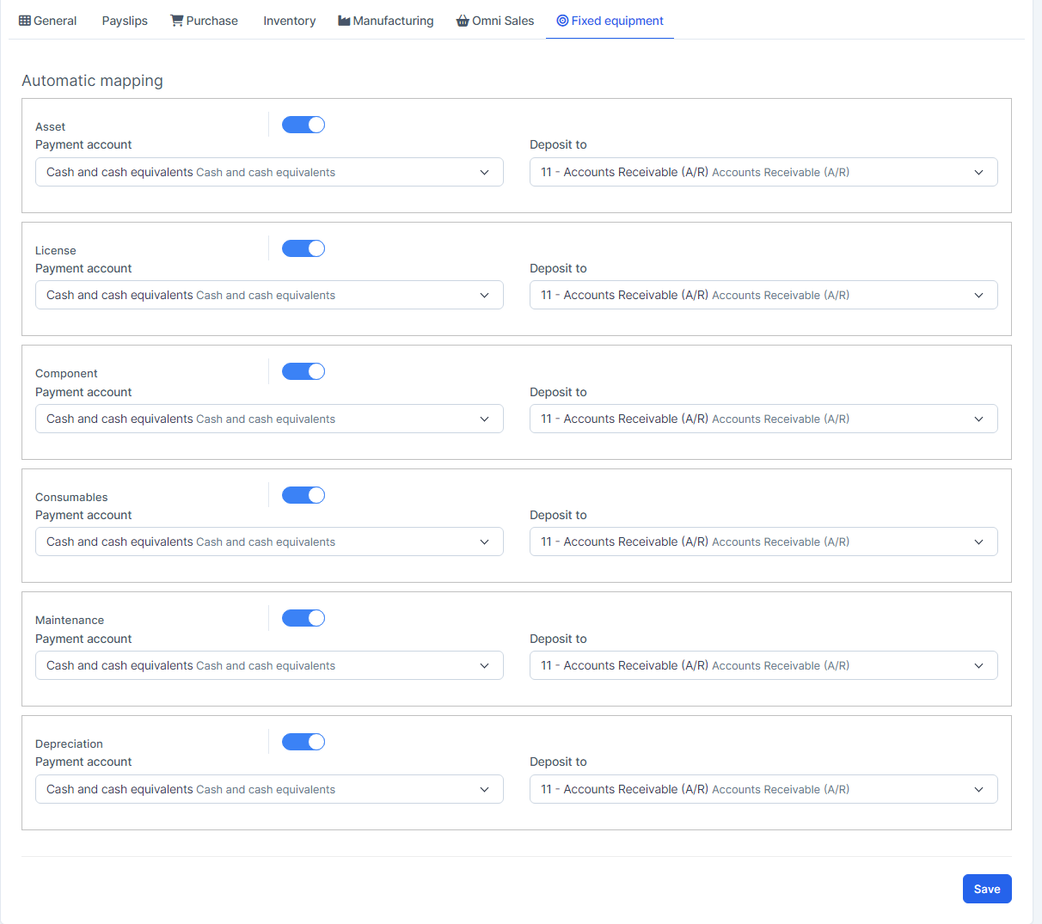Turn off the License mapping toggle

(303, 248)
